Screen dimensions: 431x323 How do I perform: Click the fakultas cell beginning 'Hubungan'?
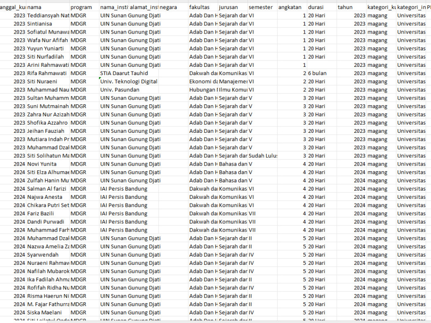tap(203, 90)
